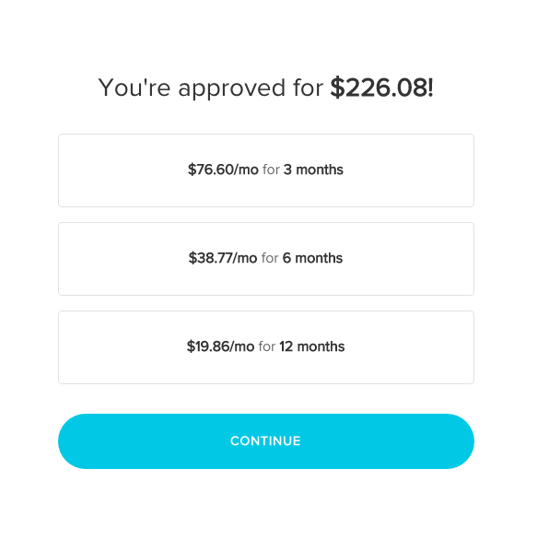Click the $38.77/mo price text
549x551 pixels.
coord(223,258)
